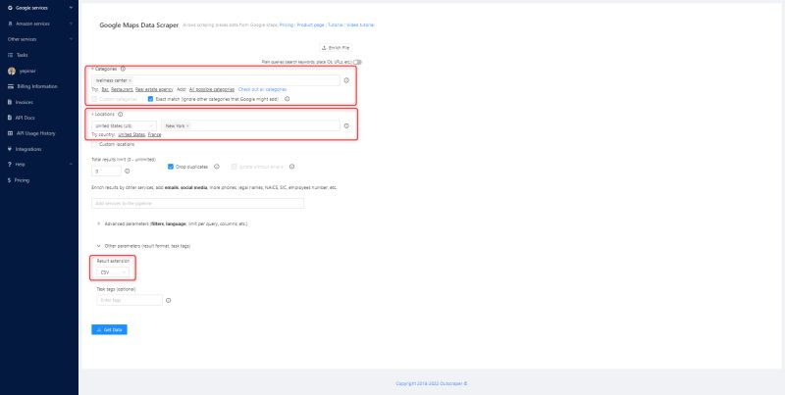Click United States country suggestion link
Viewport: 785px width, 395px height.
click(x=131, y=135)
